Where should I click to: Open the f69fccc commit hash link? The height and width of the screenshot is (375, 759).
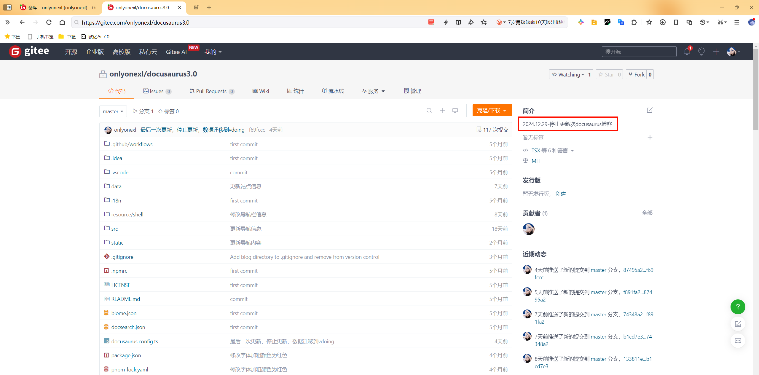pos(257,130)
